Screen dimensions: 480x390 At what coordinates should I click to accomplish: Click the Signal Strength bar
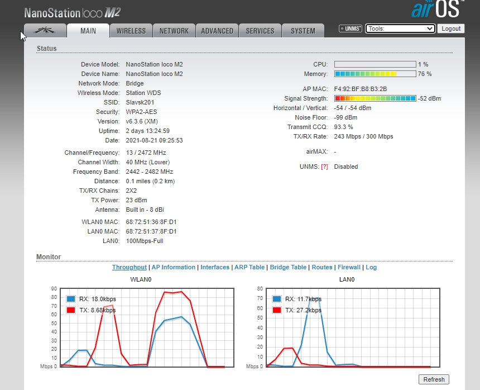pos(375,98)
